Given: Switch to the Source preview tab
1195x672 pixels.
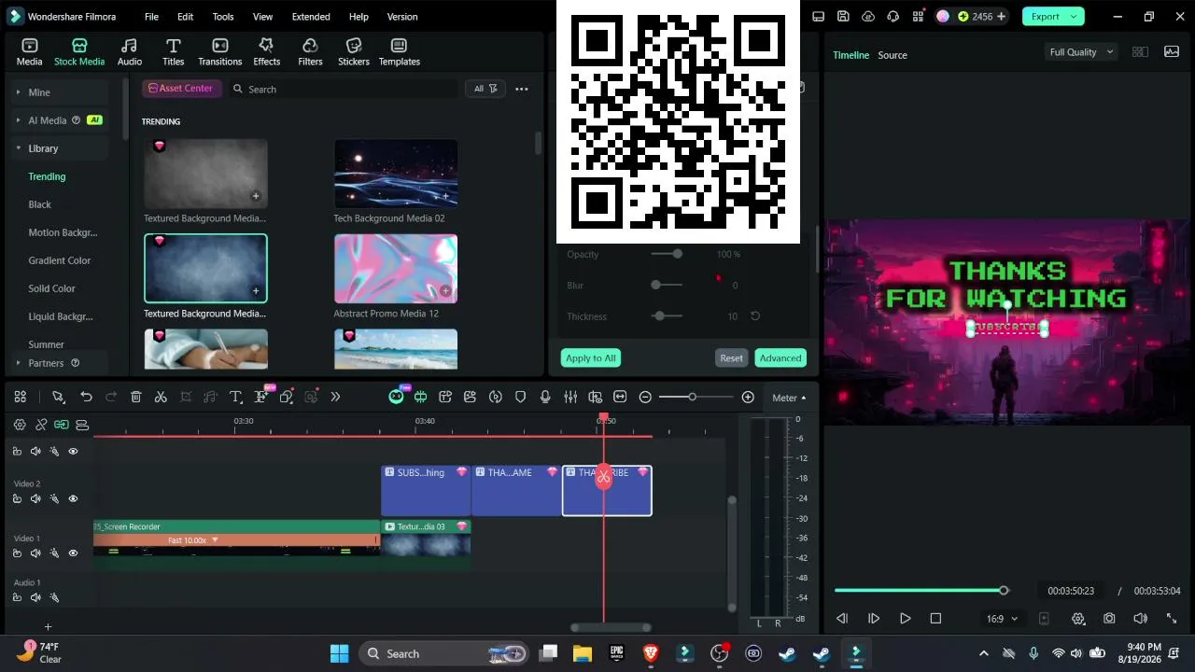Looking at the screenshot, I should pos(893,55).
